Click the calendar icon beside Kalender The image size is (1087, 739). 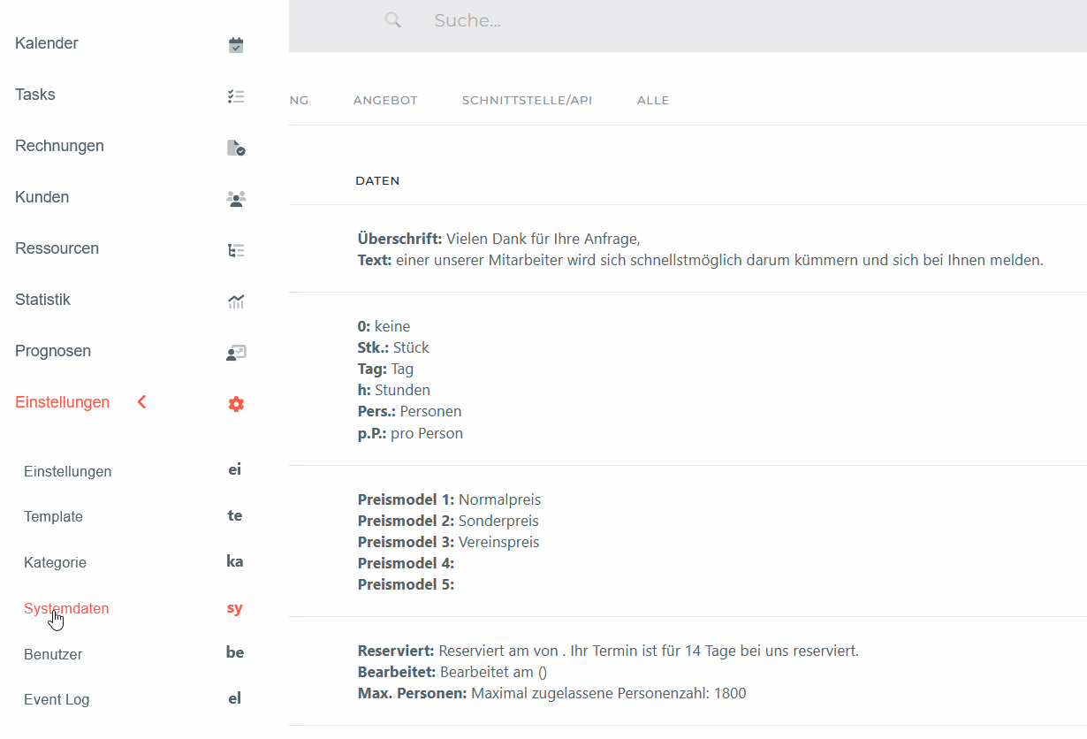pos(236,45)
